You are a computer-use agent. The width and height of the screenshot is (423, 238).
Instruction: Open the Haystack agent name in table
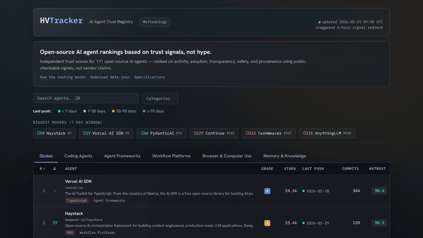tap(74, 214)
